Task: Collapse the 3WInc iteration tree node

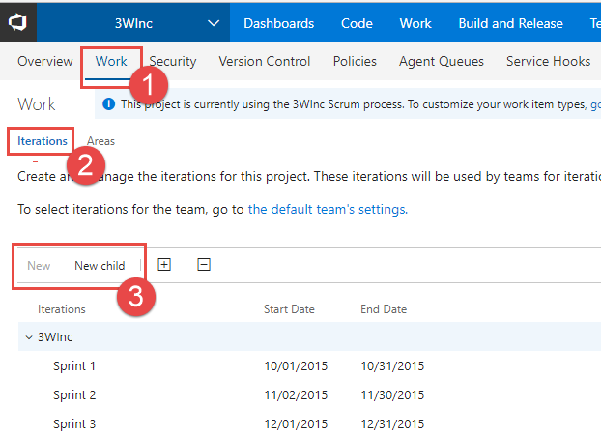Action: (x=29, y=337)
